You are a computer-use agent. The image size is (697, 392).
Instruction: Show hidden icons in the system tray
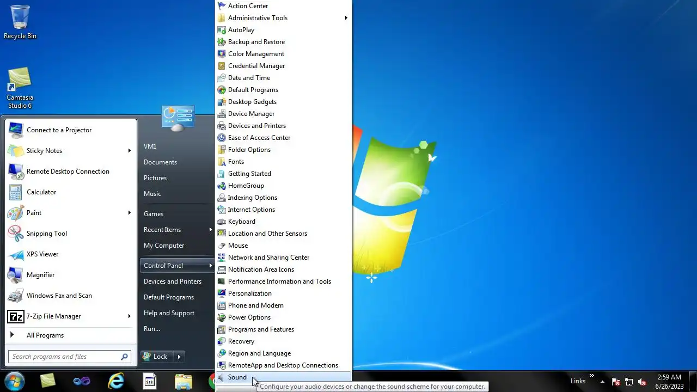602,382
